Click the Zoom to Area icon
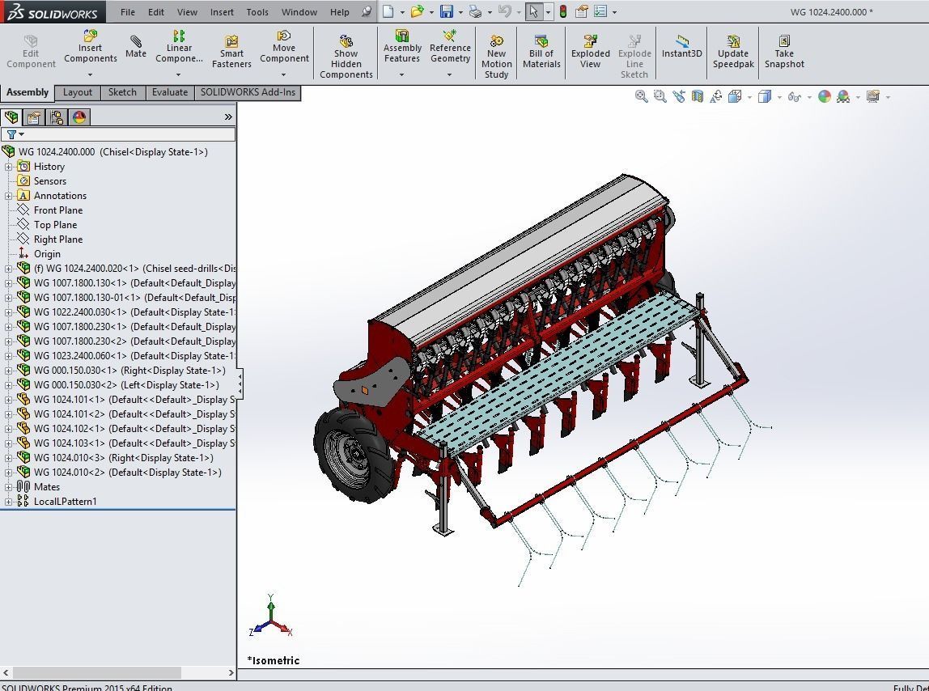 point(660,96)
